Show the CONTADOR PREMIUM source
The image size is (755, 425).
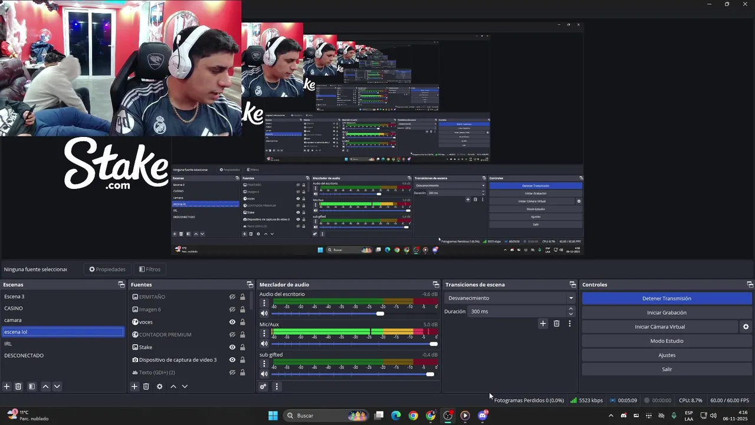tap(232, 335)
